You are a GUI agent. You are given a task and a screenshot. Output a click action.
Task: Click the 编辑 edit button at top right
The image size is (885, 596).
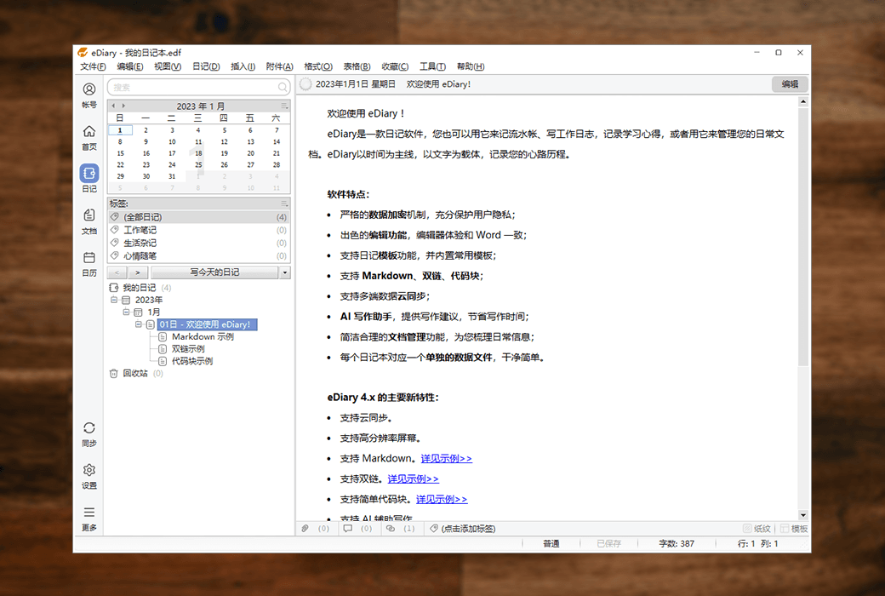pyautogui.click(x=790, y=84)
